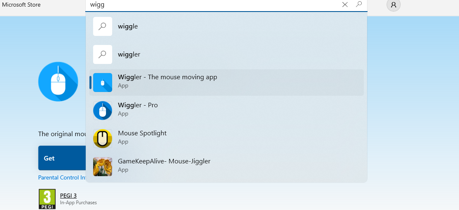The height and width of the screenshot is (210, 459).
Task: Open the 'Mouse Spotlight' app suggestion
Action: click(142, 133)
